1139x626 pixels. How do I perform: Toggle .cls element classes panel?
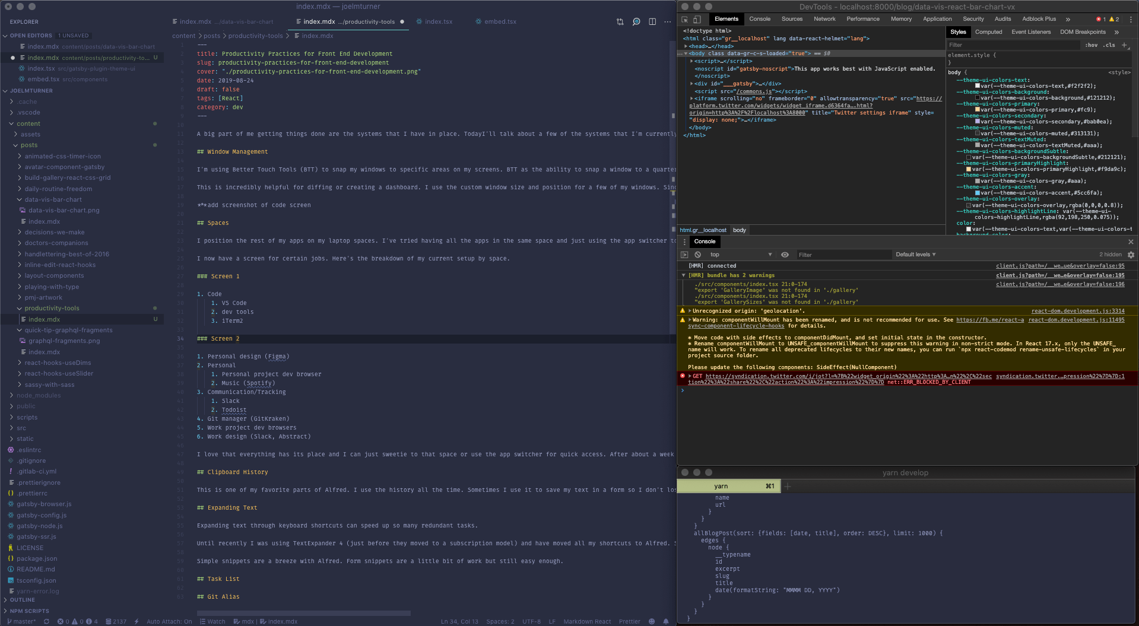click(1109, 45)
